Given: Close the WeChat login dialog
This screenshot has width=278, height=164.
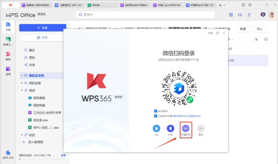Looking at the screenshot, I should click(x=224, y=33).
